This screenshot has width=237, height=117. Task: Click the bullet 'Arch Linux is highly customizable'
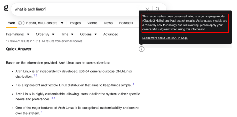coord(78,97)
